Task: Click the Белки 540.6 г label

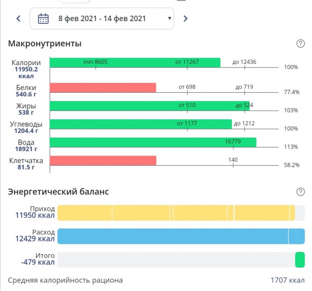Action: pos(26,91)
